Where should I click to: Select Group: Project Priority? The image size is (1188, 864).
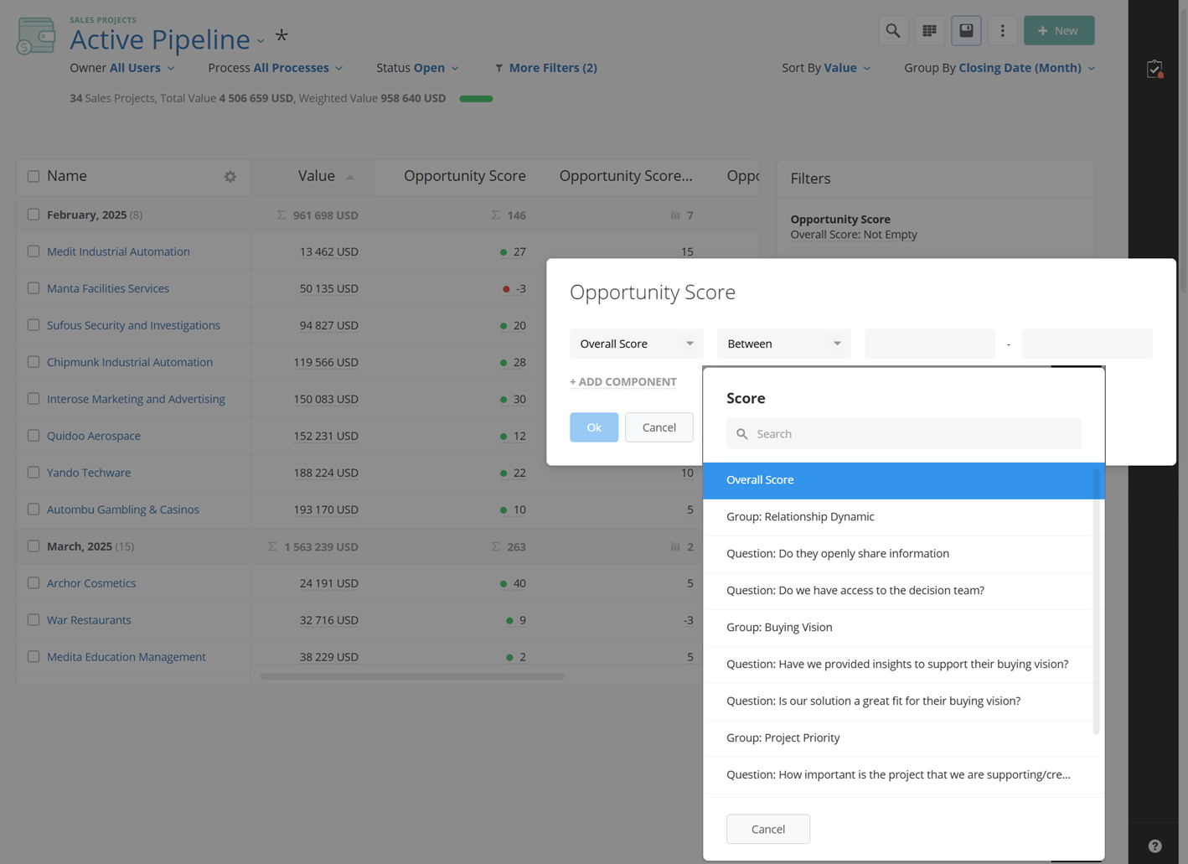point(898,738)
